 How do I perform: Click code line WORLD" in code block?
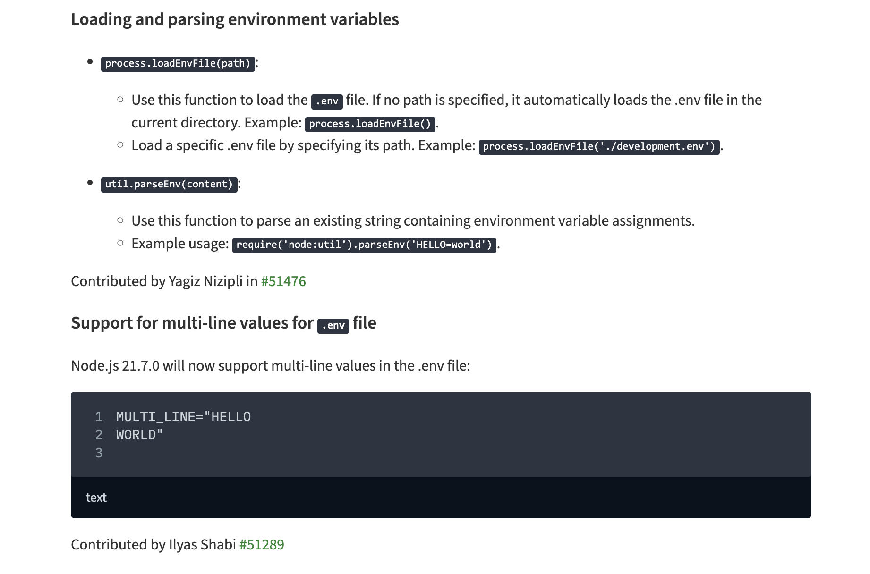pyautogui.click(x=139, y=435)
